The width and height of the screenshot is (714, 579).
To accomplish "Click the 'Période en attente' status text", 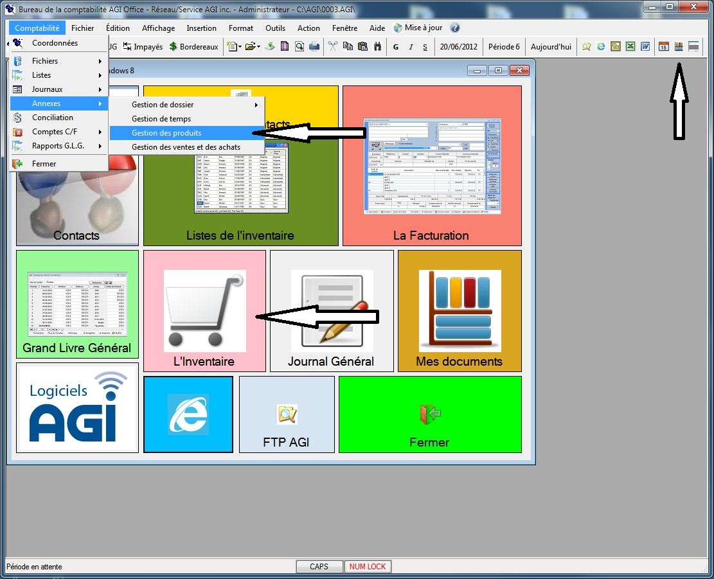I will click(34, 567).
